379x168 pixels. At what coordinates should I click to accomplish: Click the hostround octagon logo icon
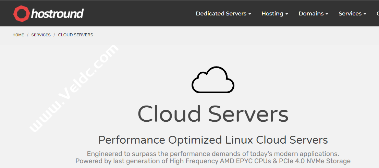[22, 13]
